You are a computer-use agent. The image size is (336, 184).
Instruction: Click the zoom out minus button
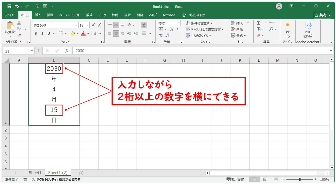click(284, 179)
